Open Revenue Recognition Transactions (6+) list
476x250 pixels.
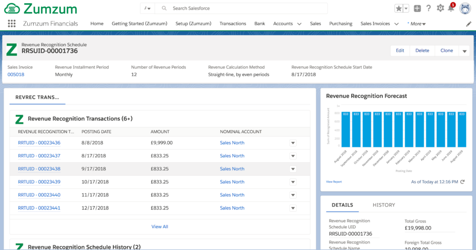point(80,118)
